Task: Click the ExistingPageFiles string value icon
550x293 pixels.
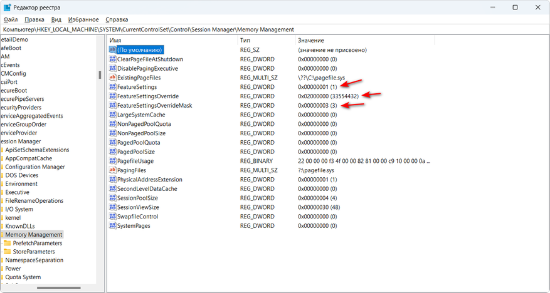Action: (113, 78)
